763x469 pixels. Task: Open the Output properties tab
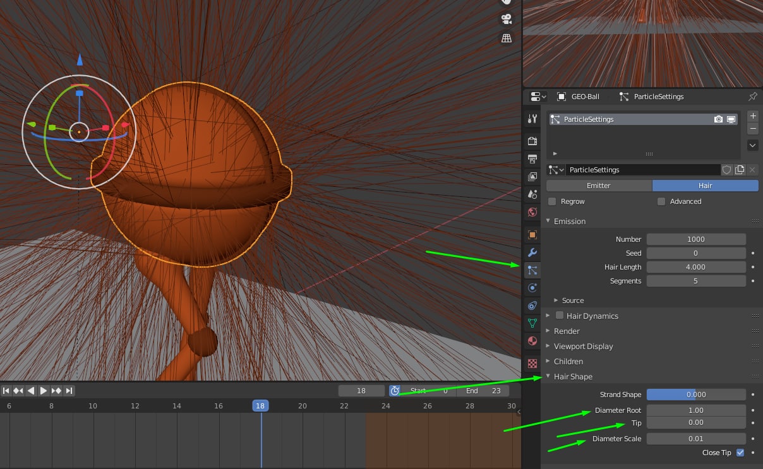click(x=532, y=158)
